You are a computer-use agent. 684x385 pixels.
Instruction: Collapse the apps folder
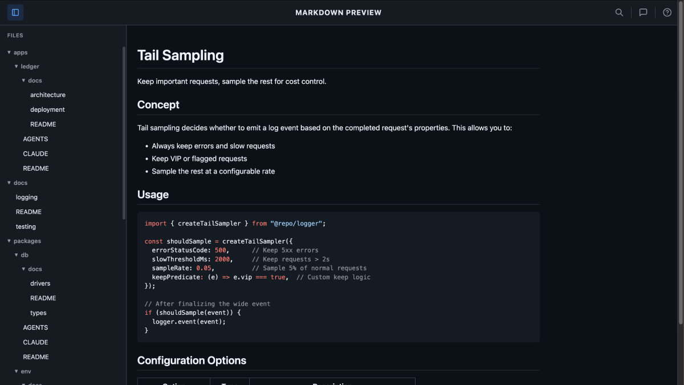[x=21, y=52]
